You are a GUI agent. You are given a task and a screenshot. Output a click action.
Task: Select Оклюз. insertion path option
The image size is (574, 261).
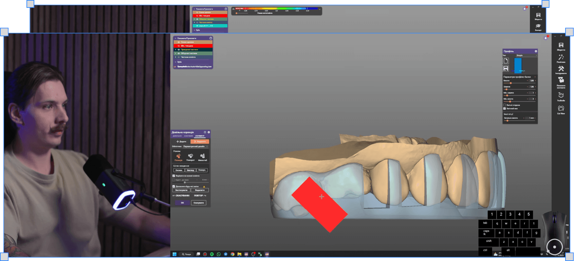coord(179,170)
